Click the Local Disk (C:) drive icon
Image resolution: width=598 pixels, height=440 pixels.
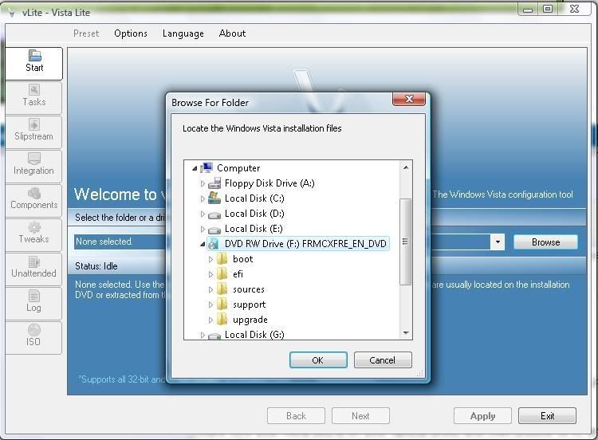tap(214, 198)
